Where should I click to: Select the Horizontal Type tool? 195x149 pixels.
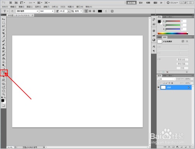(x=4, y=73)
